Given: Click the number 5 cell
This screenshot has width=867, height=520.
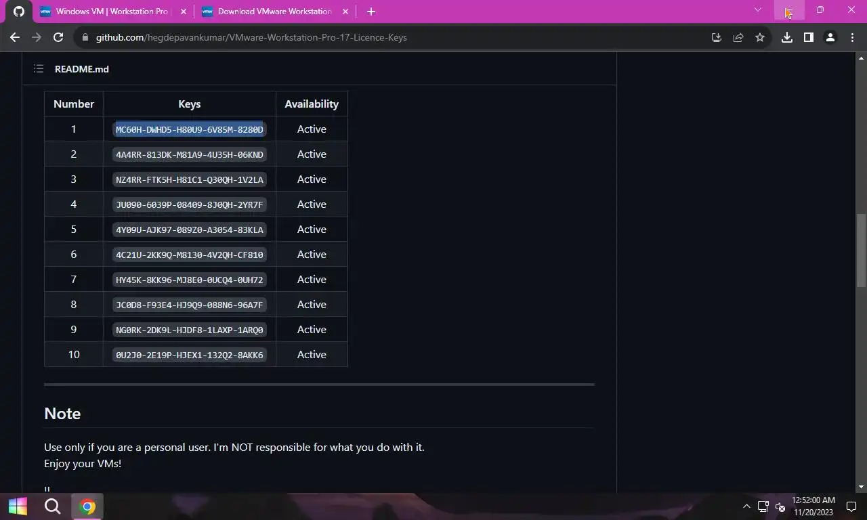Looking at the screenshot, I should 74,229.
